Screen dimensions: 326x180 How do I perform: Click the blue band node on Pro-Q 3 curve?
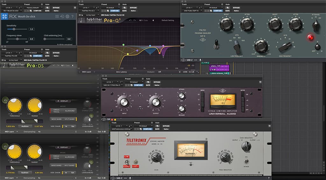pyautogui.click(x=150, y=46)
